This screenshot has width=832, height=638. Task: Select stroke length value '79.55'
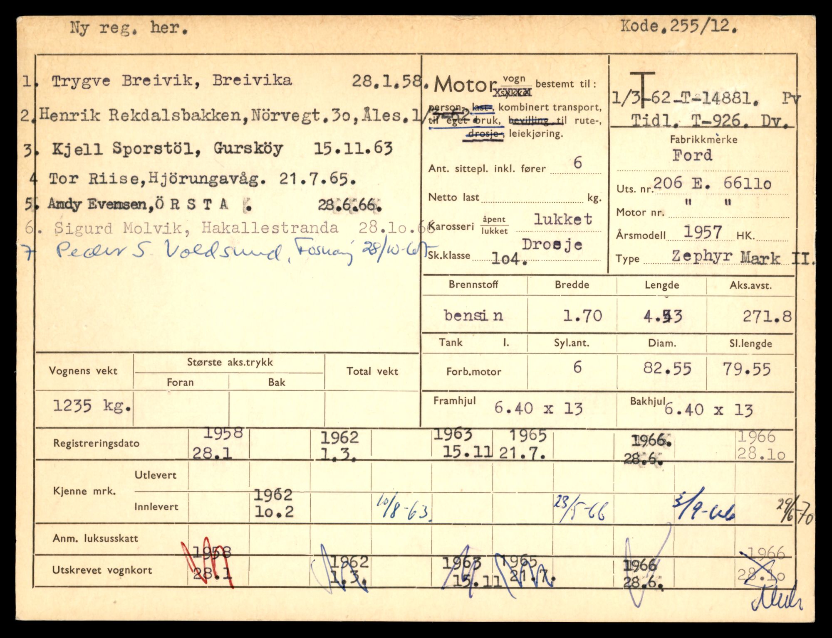746,369
